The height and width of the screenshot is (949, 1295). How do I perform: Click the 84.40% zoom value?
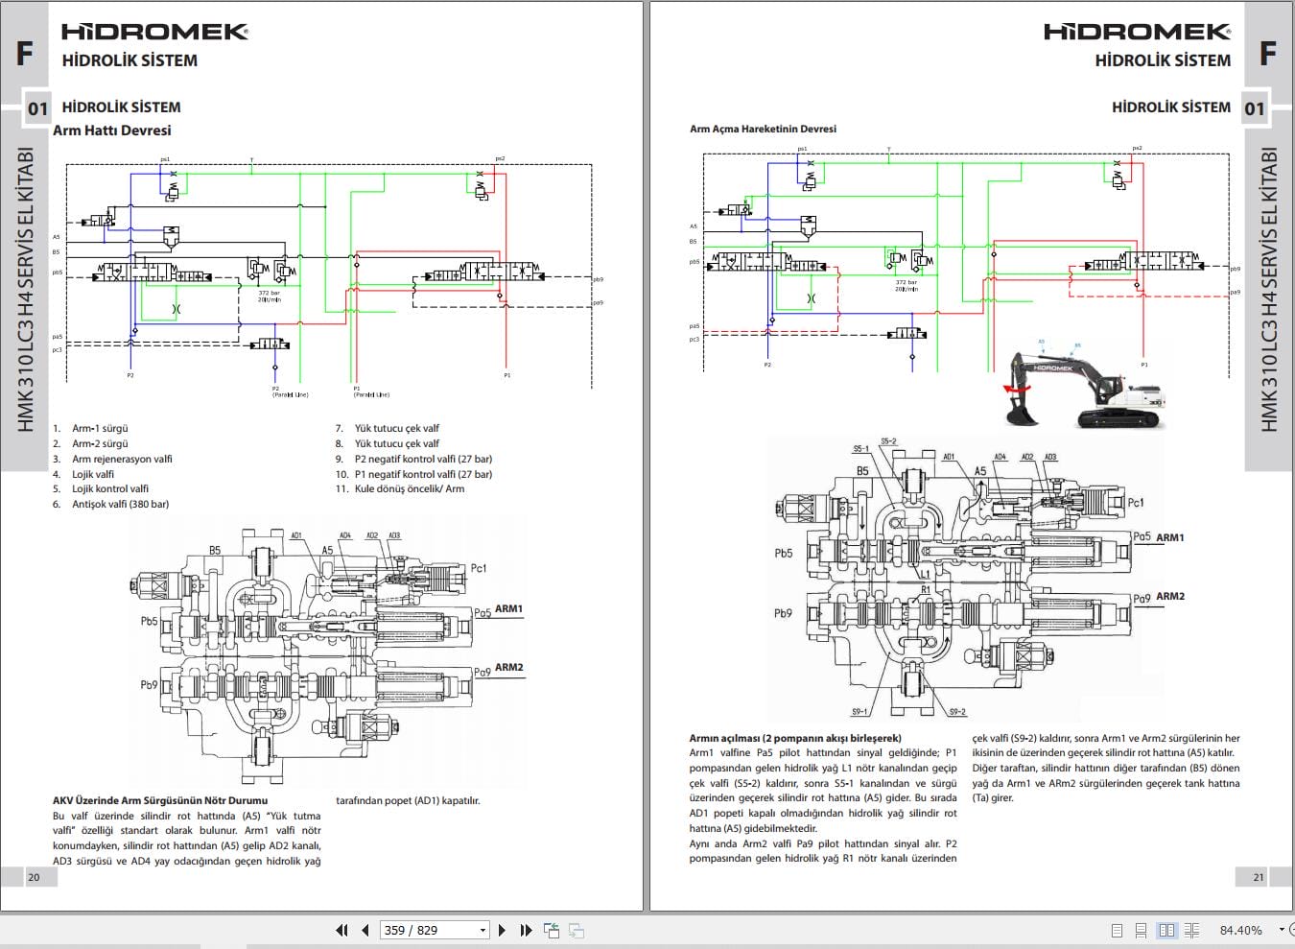tap(1241, 930)
